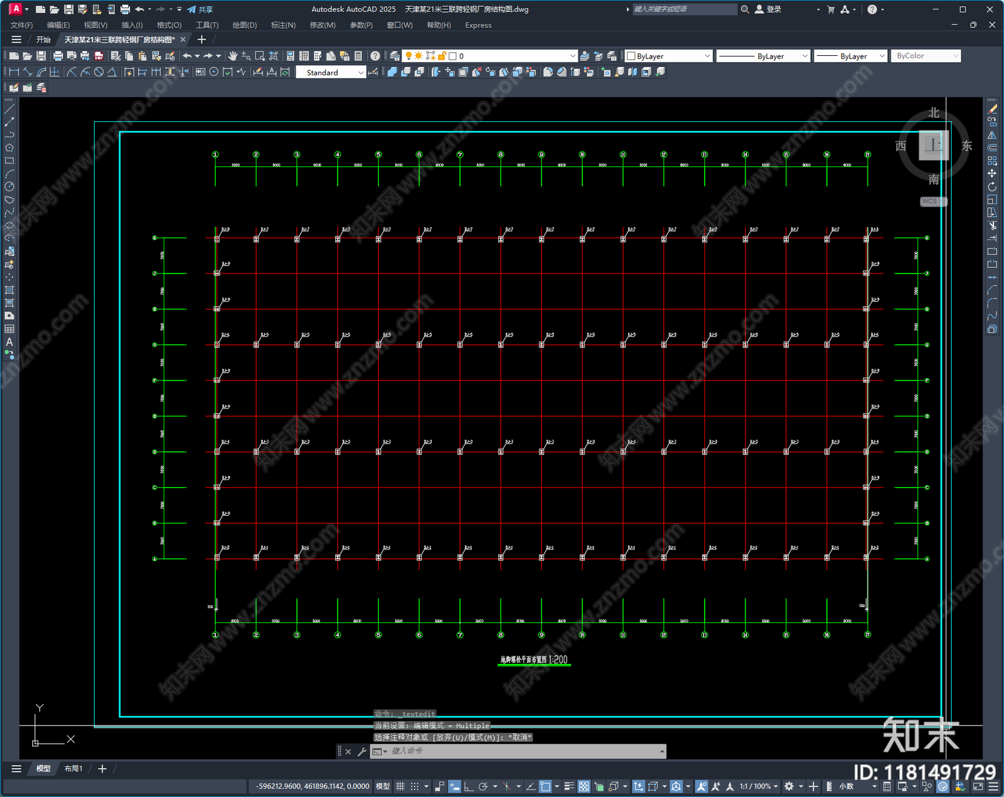
Task: Click the white ByLayer color swatch
Action: pos(631,56)
